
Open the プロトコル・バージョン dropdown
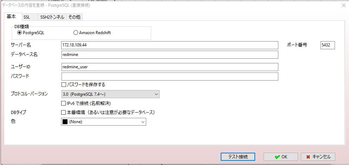(x=110, y=94)
